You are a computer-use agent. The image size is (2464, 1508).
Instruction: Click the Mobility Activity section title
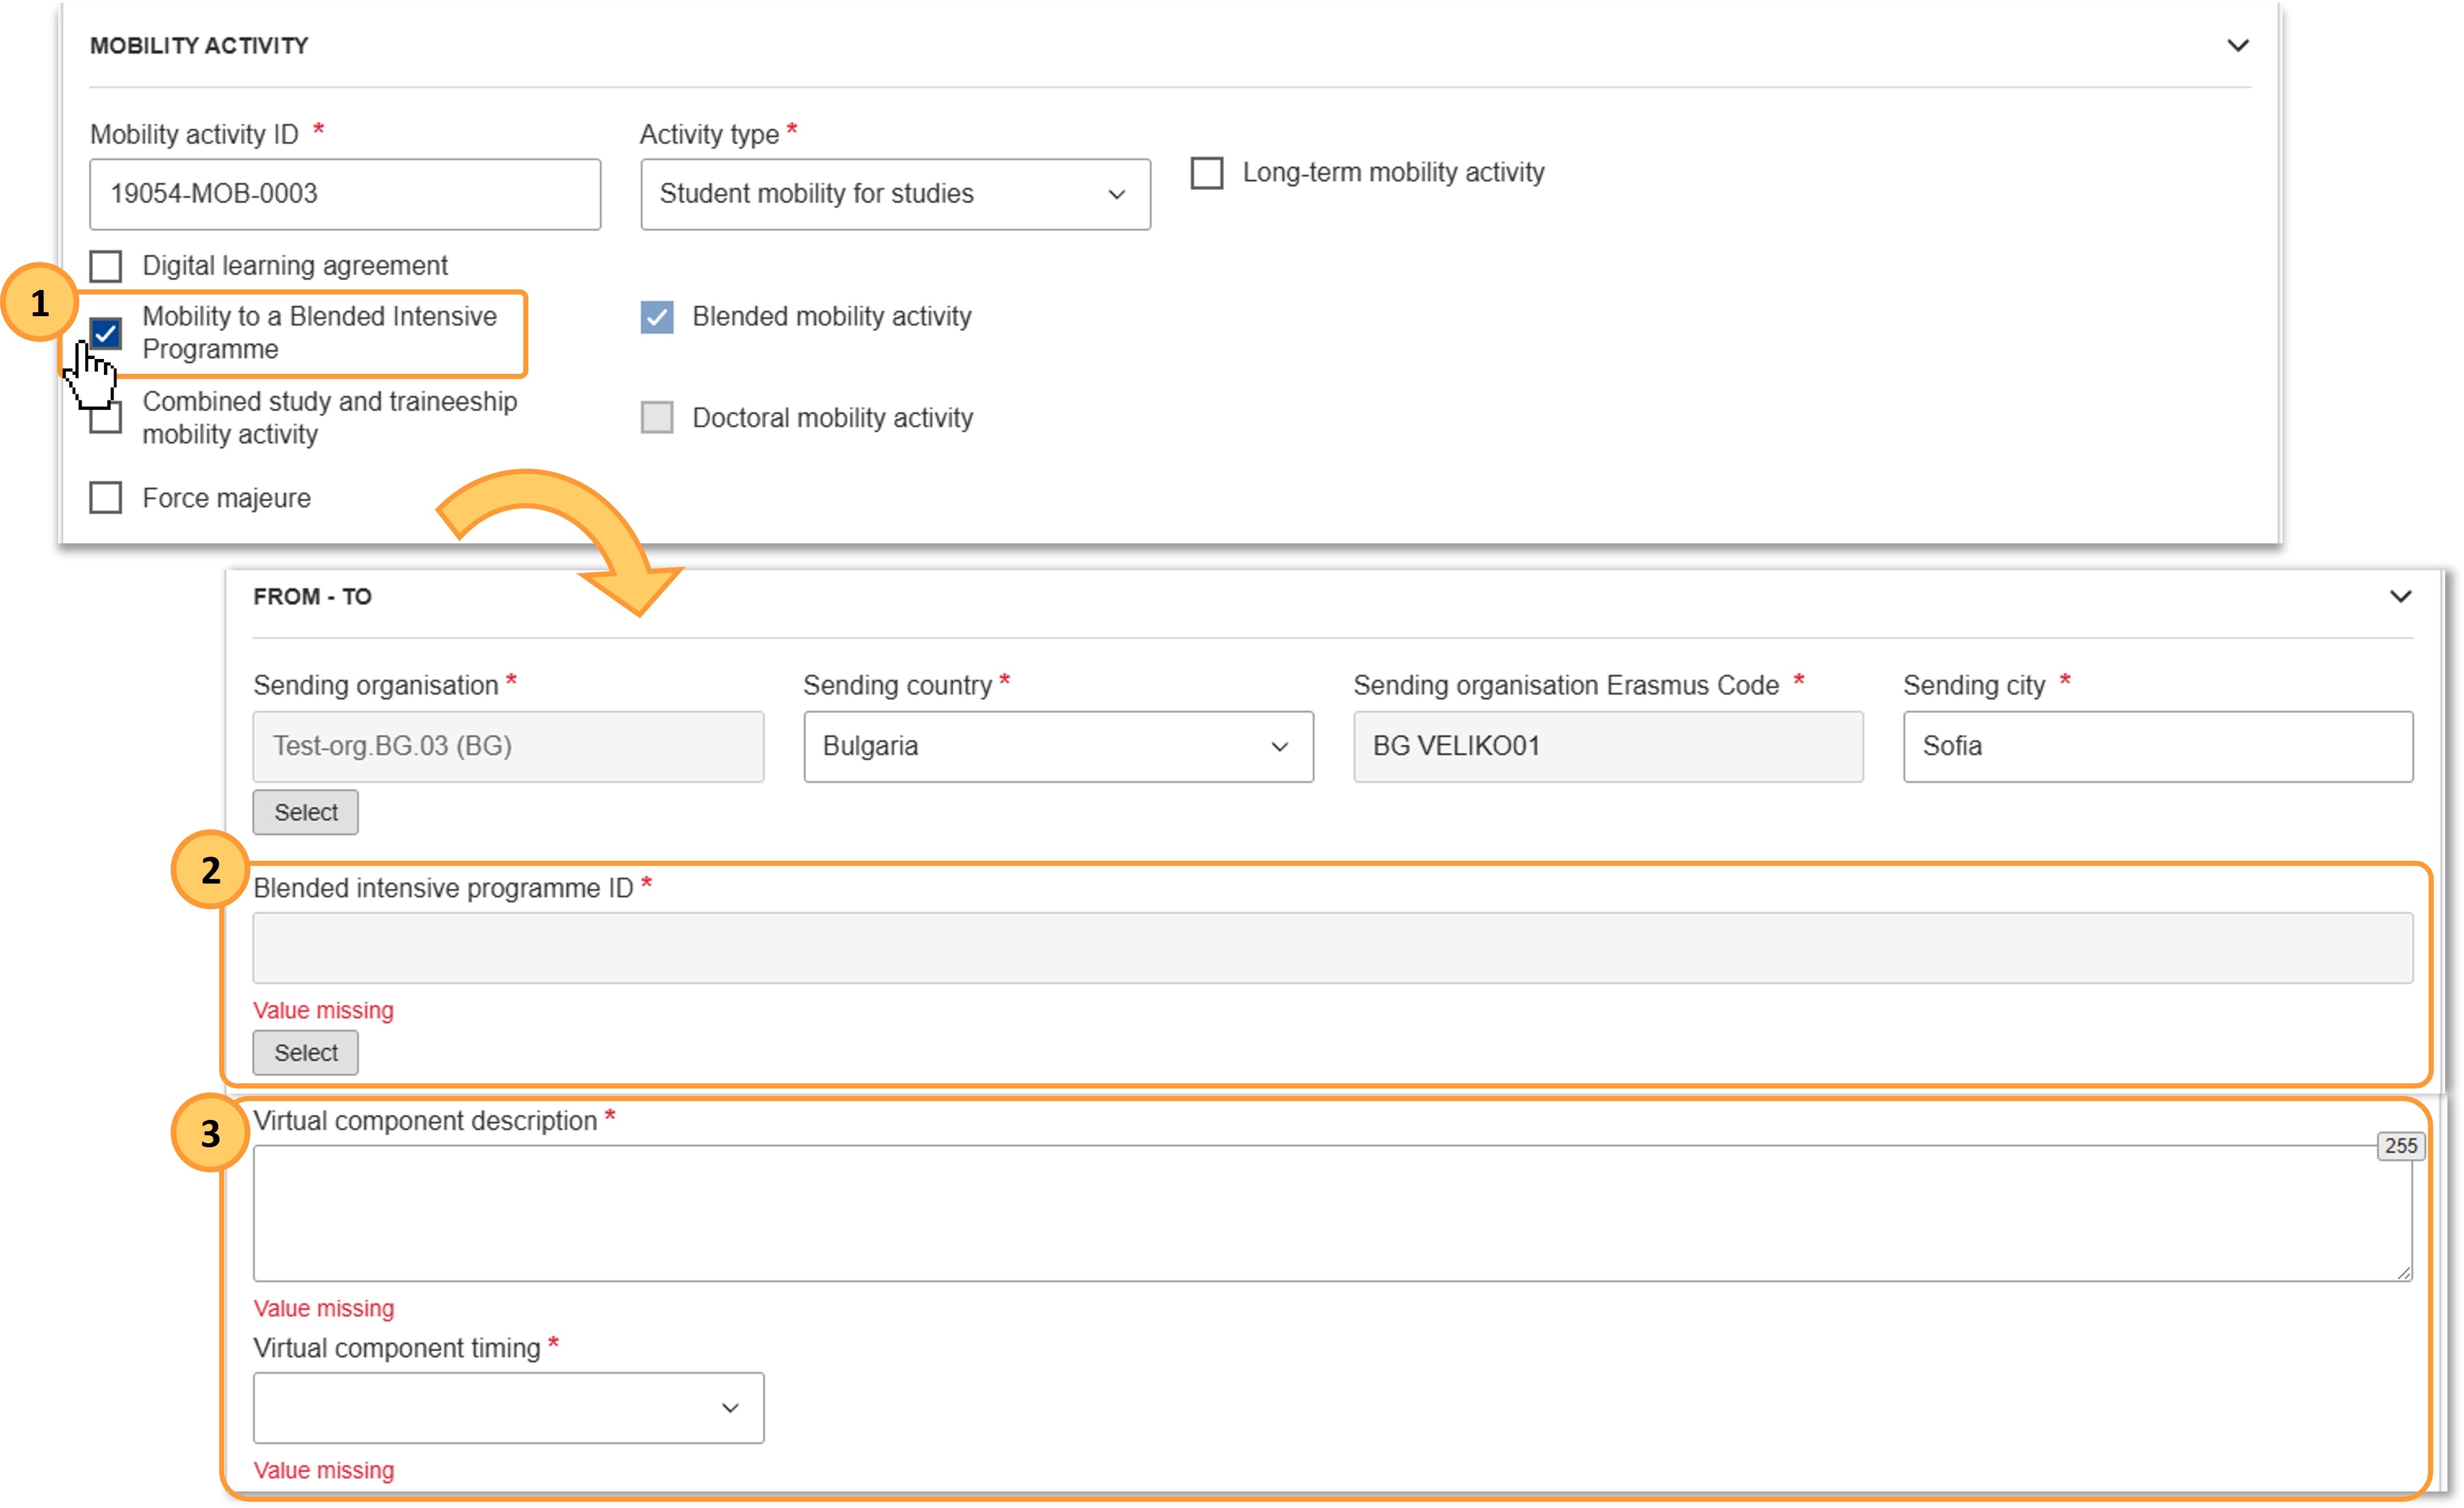point(199,45)
